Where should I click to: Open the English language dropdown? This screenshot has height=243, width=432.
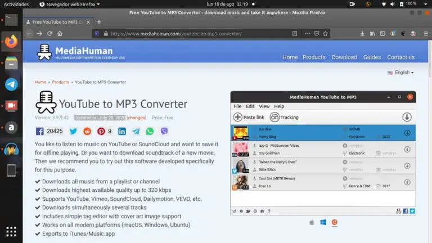[x=400, y=73]
